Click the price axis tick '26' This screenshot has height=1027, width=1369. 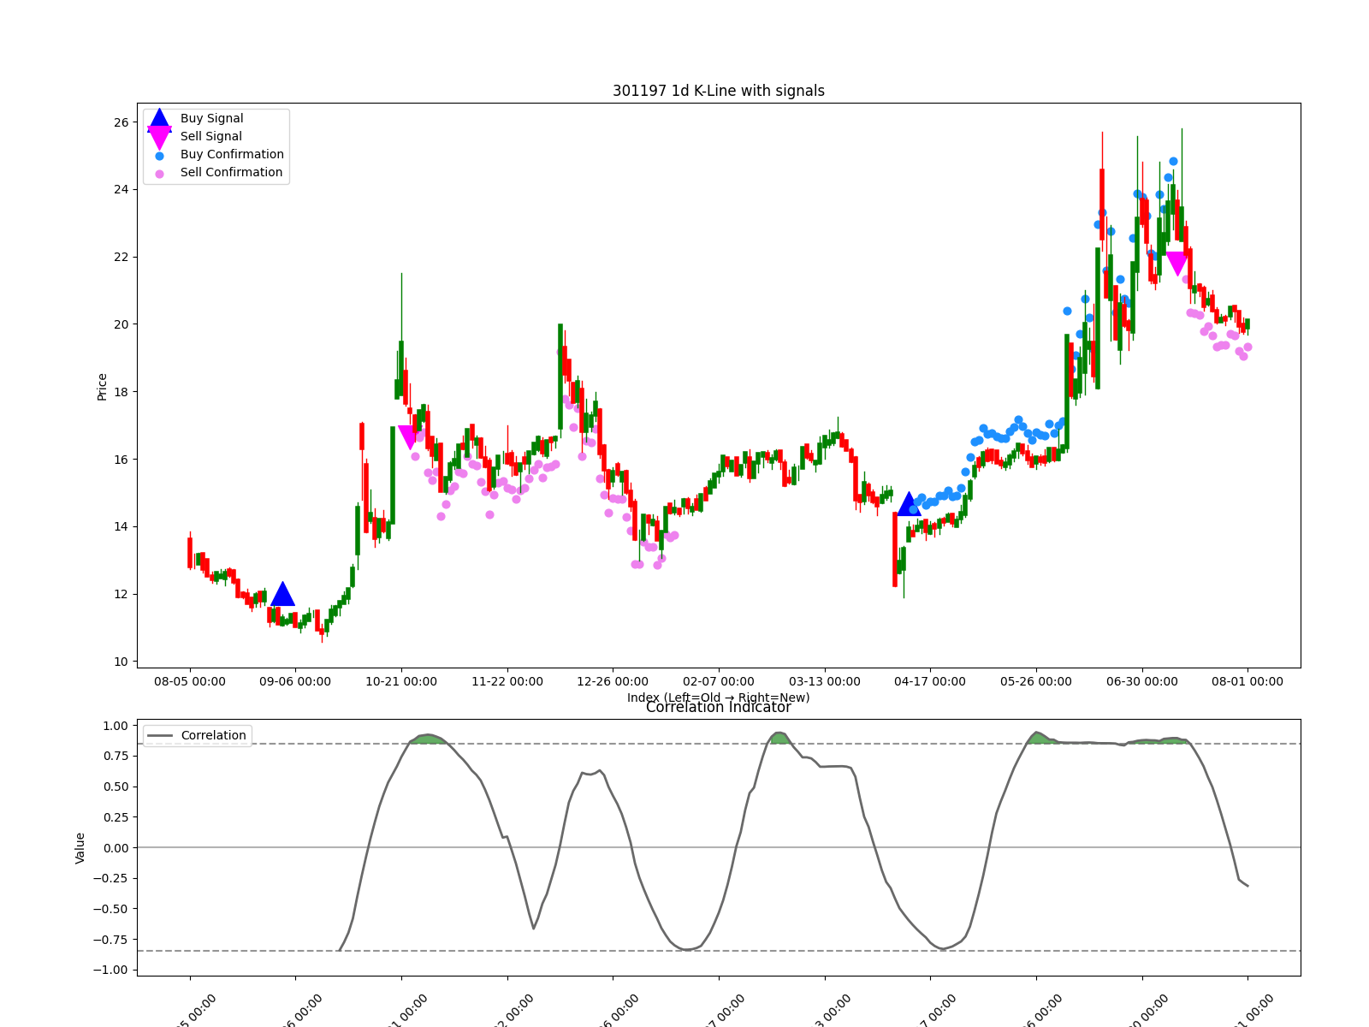click(121, 122)
